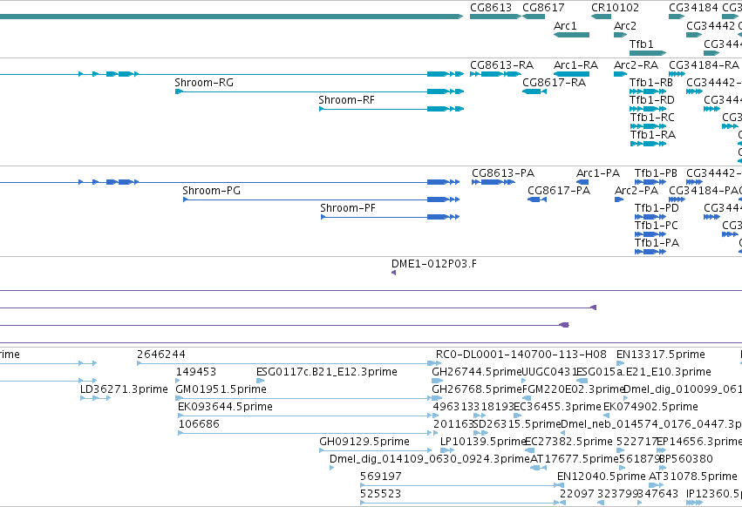This screenshot has width=742, height=507.
Task: Click the CG8617-RA transcript label
Action: (x=555, y=82)
